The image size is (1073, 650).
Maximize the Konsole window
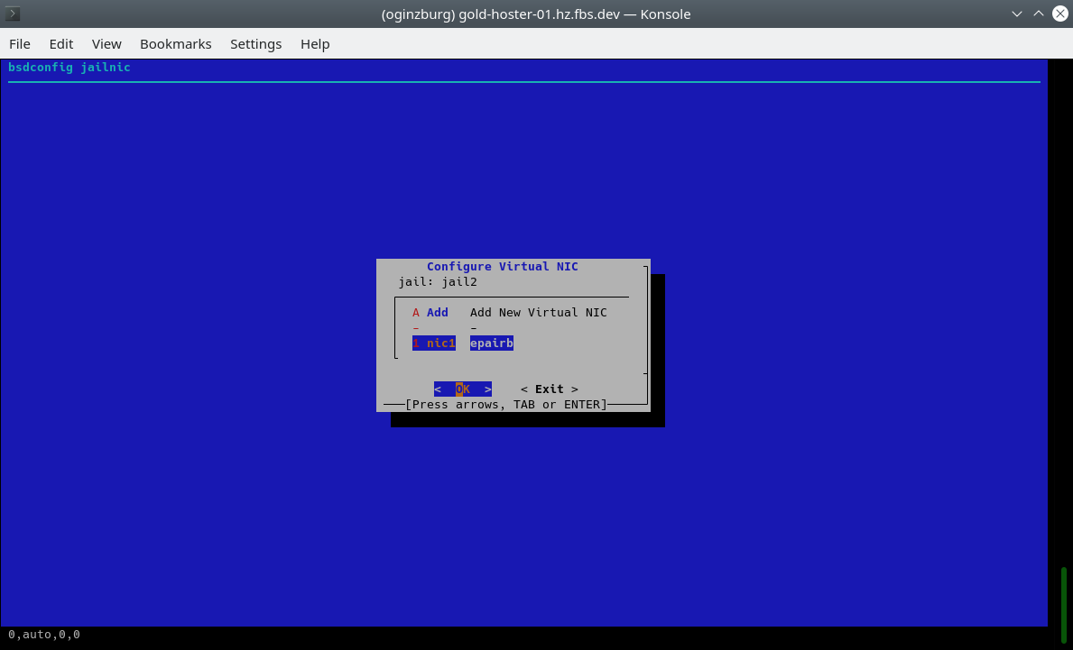click(1038, 14)
